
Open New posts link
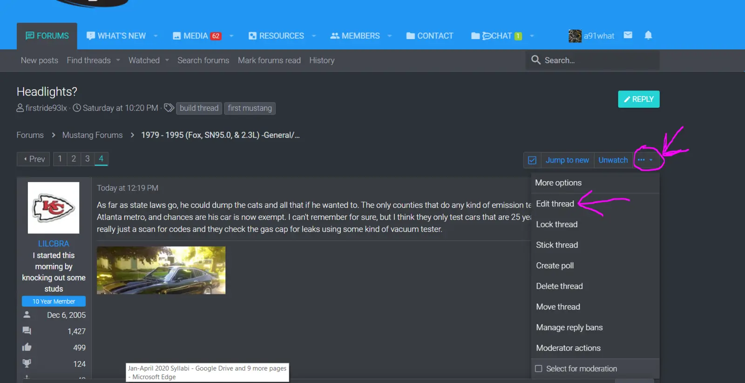pyautogui.click(x=40, y=60)
